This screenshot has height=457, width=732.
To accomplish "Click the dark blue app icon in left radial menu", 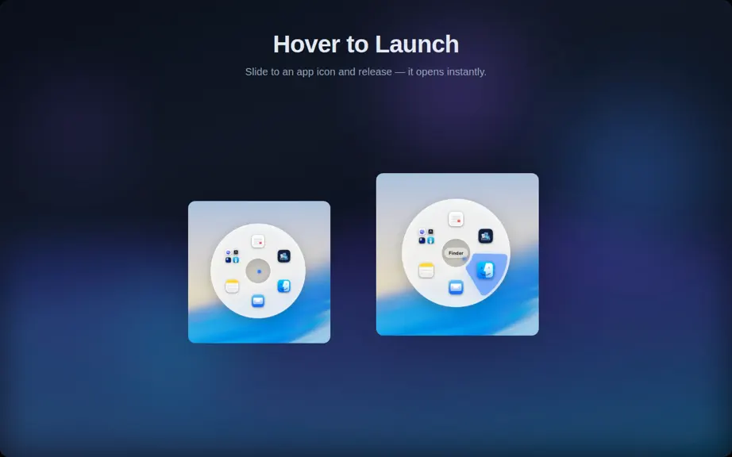I will (284, 256).
